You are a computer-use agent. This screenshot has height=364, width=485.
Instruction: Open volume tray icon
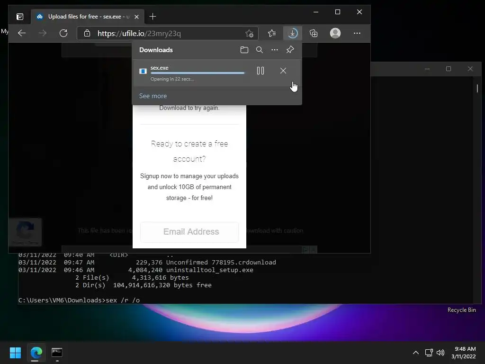tap(440, 353)
